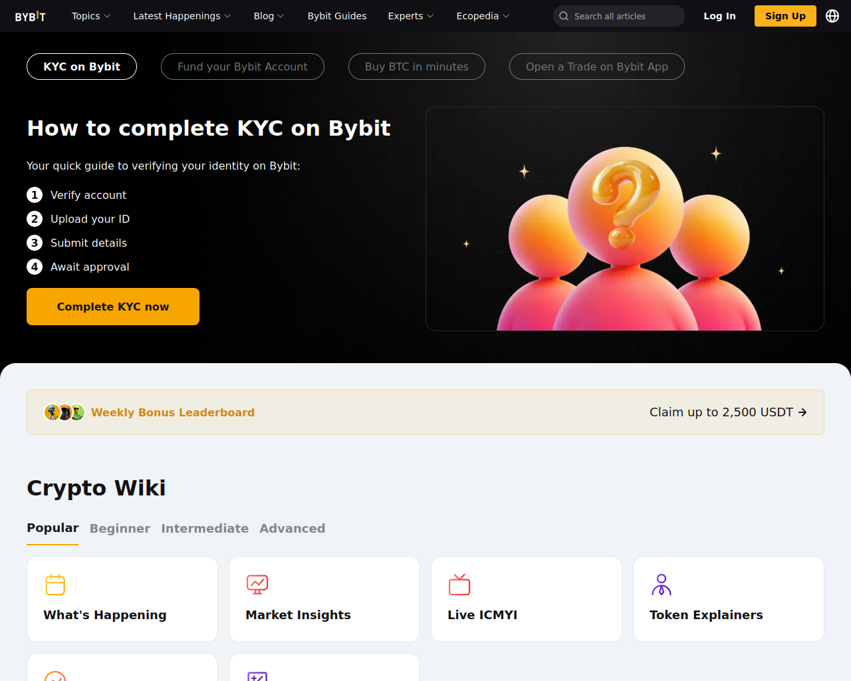Image resolution: width=851 pixels, height=681 pixels.
Task: Expand the Ecopedia dropdown
Action: (483, 16)
